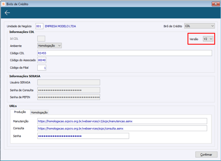The image size is (221, 161).
Task: Go back with the left arrow icon
Action: tap(7, 13)
